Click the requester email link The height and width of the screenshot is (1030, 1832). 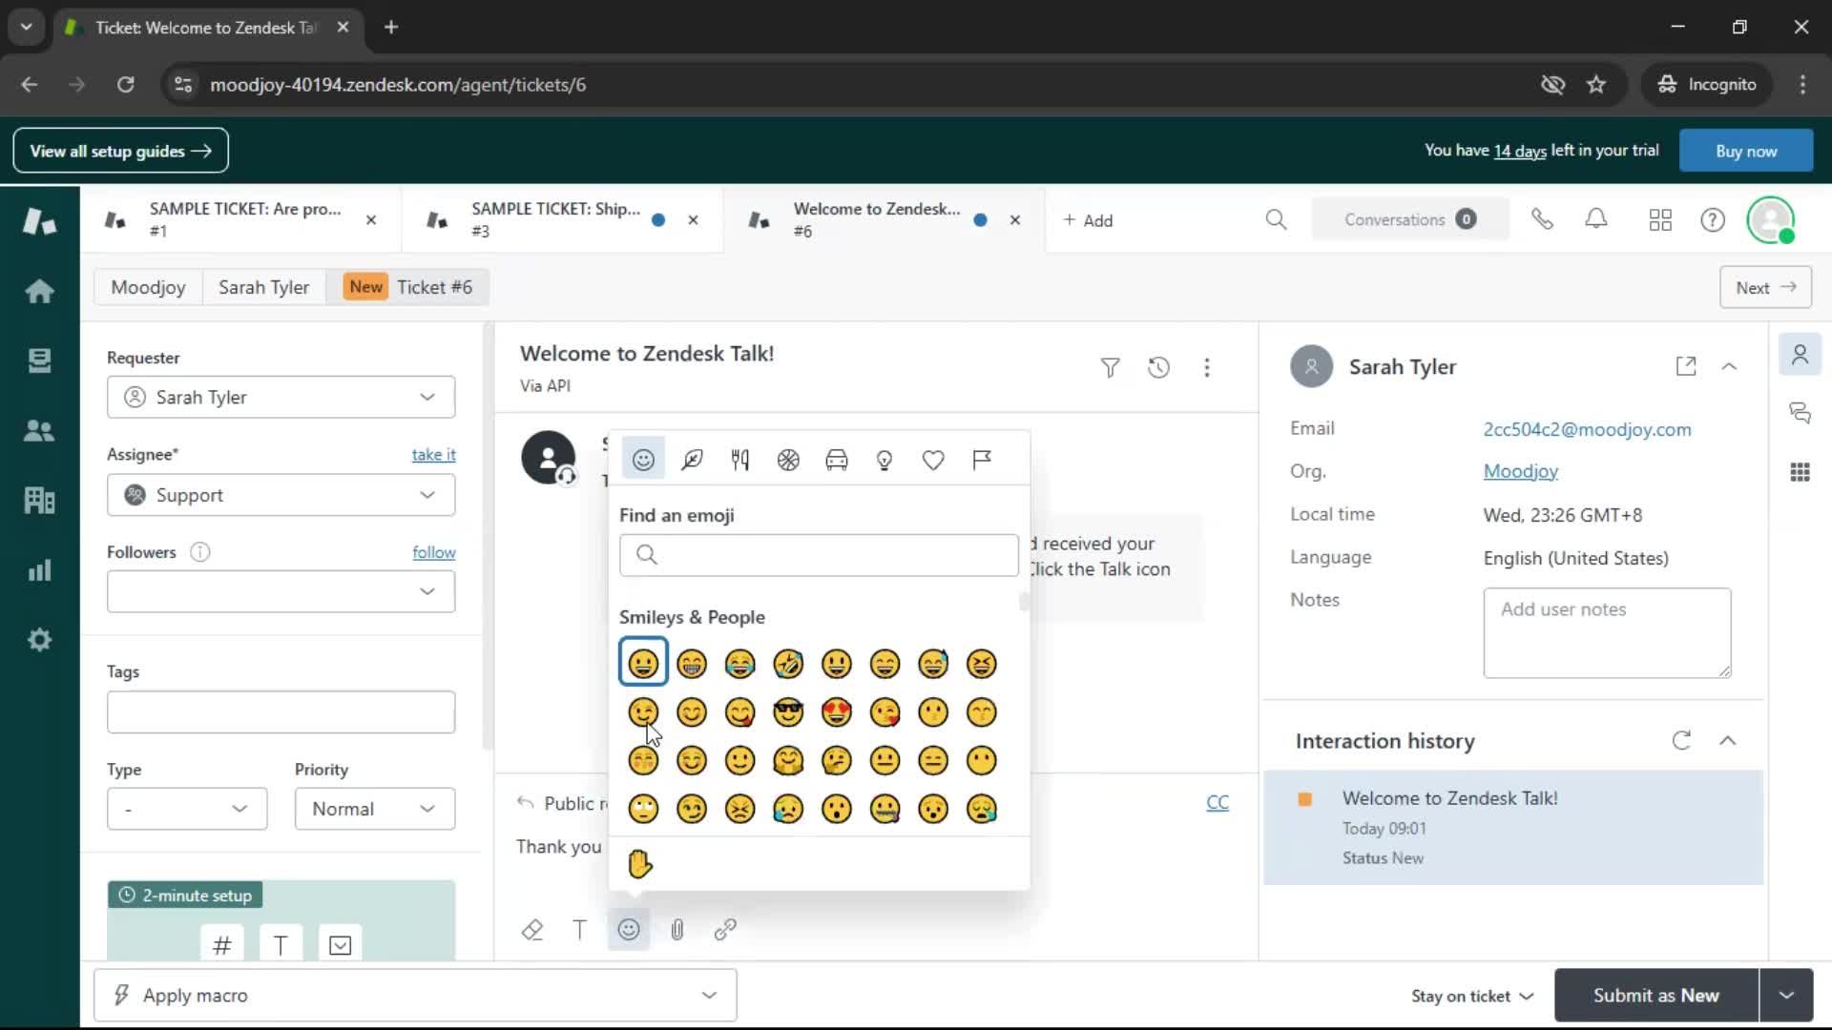1587,429
